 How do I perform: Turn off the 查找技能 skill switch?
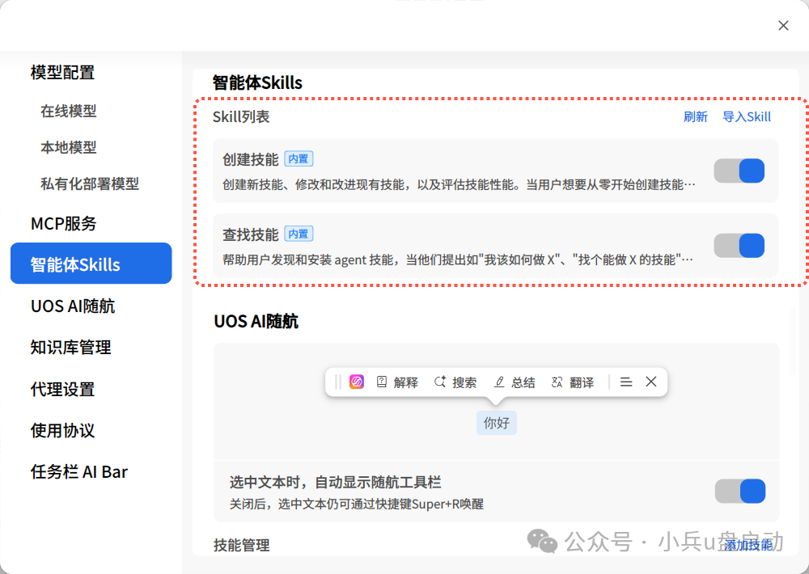coord(739,246)
